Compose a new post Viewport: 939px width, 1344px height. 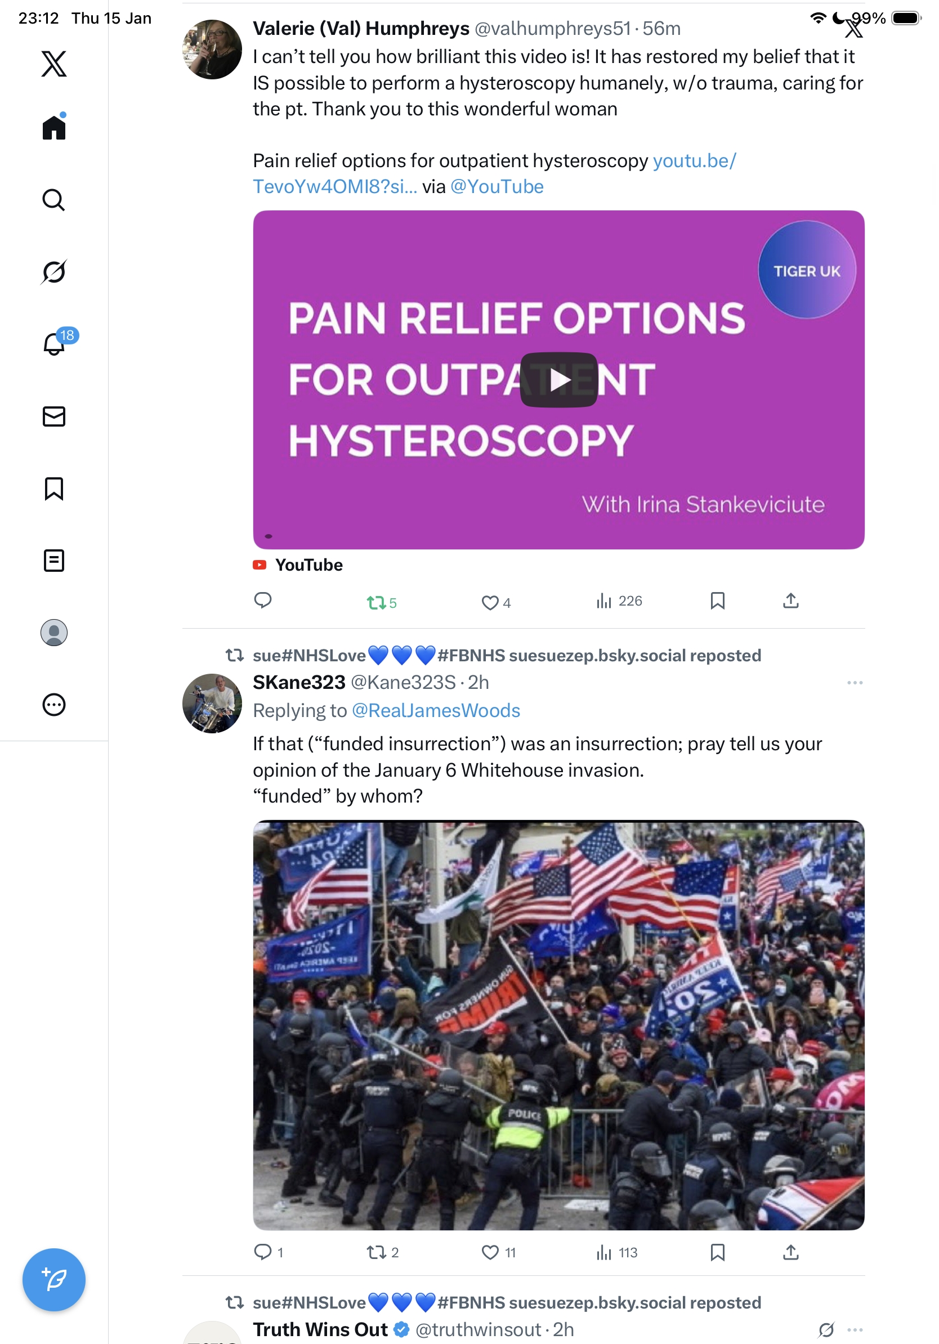(x=54, y=1279)
